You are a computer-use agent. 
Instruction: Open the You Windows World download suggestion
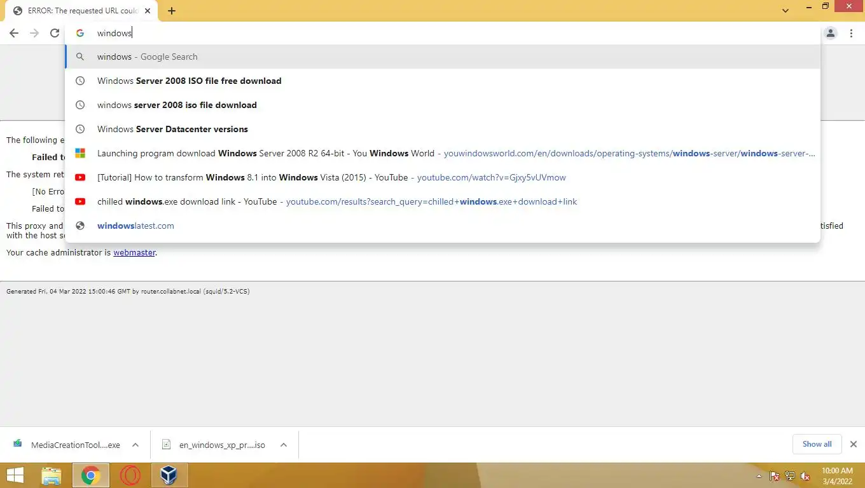(443, 153)
